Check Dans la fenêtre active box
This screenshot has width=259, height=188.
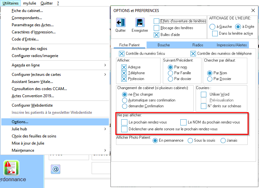[x=215, y=33]
